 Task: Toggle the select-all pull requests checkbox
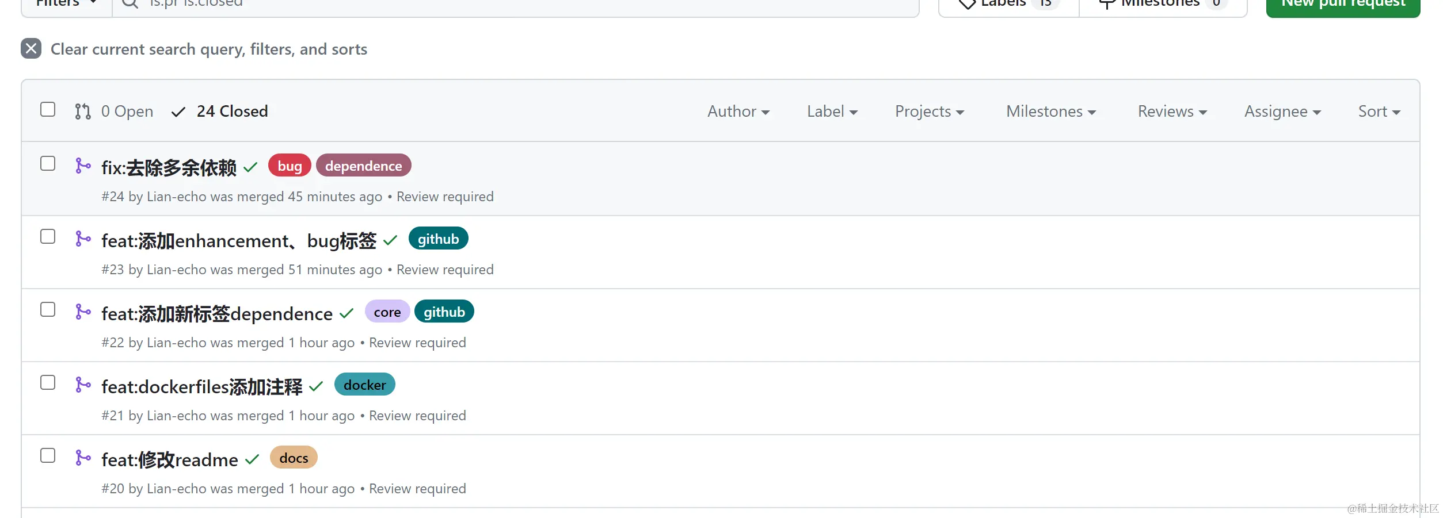click(x=48, y=110)
